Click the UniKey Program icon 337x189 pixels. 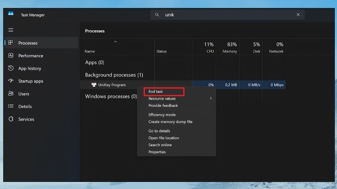(x=94, y=85)
